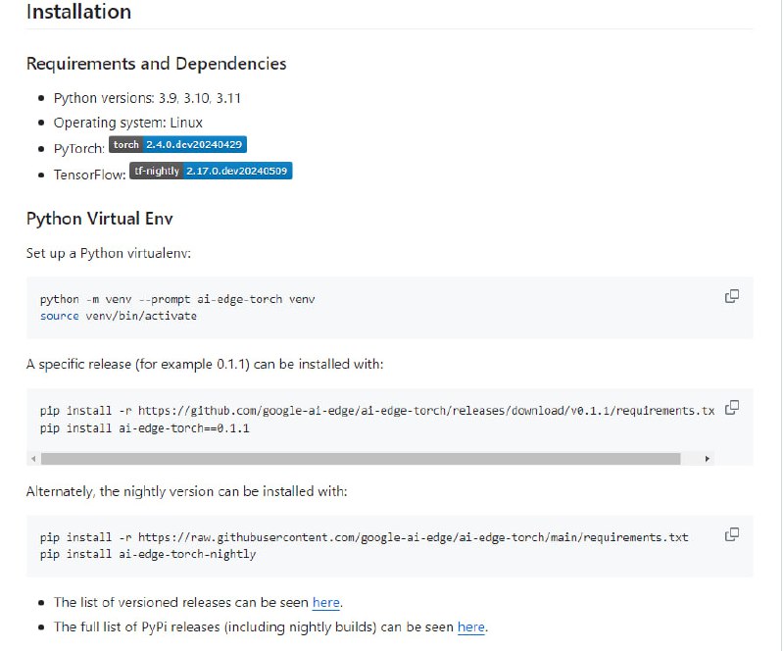Image resolution: width=784 pixels, height=651 pixels.
Task: Click the Requirements and Dependencies heading
Action: pos(156,64)
